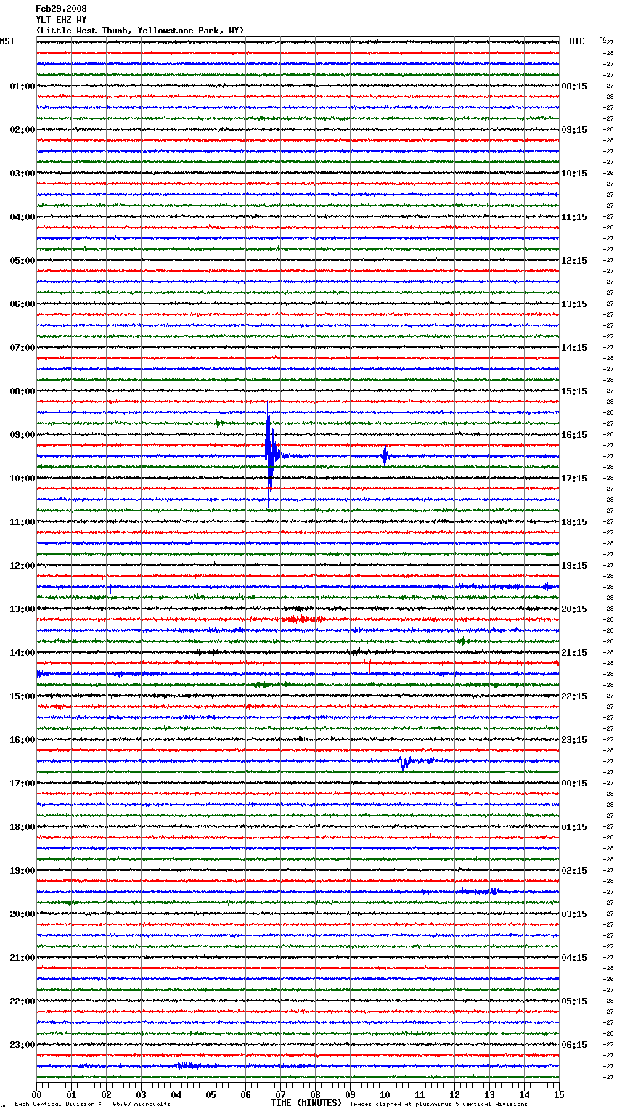Click the blue noise near minute 4 on the 23:00 row
This screenshot has height=1114, width=617.
(x=190, y=1065)
